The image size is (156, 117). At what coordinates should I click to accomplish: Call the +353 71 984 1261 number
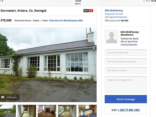(x=129, y=110)
